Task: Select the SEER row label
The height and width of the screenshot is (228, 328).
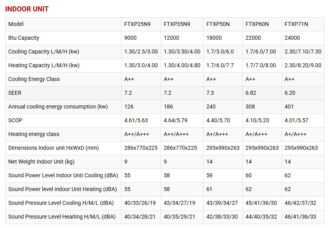Action: point(15,93)
